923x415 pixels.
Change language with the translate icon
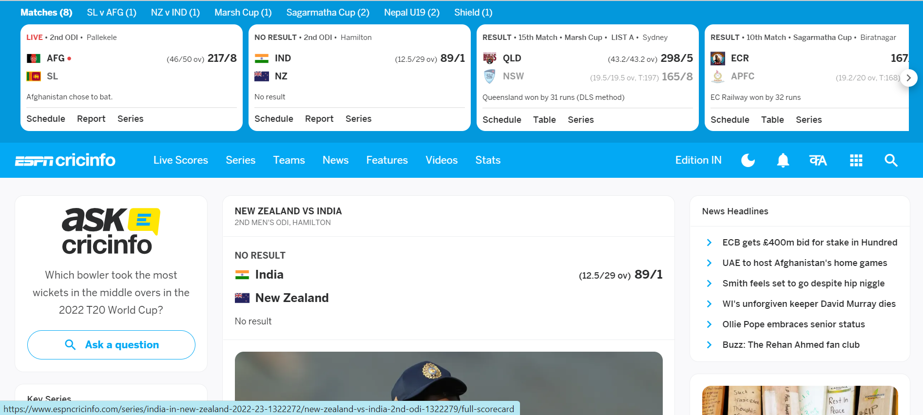point(818,160)
